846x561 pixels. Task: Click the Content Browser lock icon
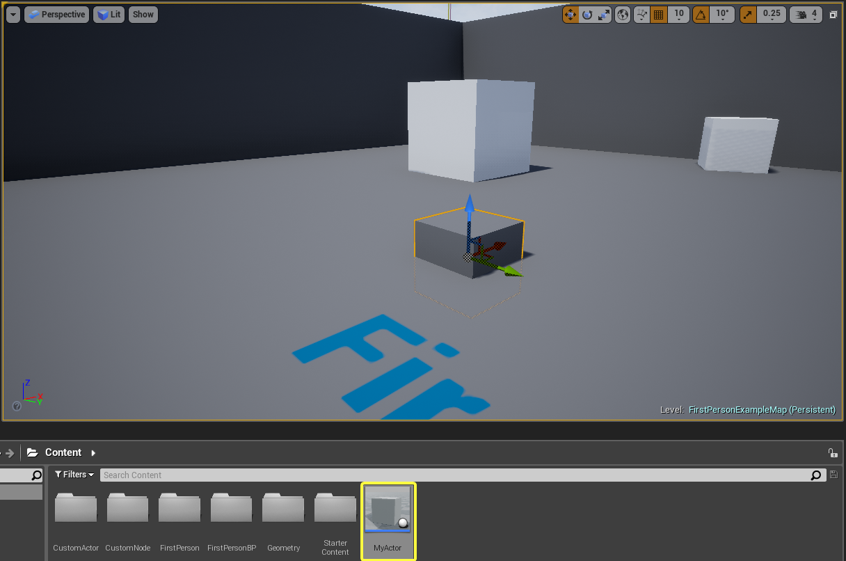click(833, 453)
